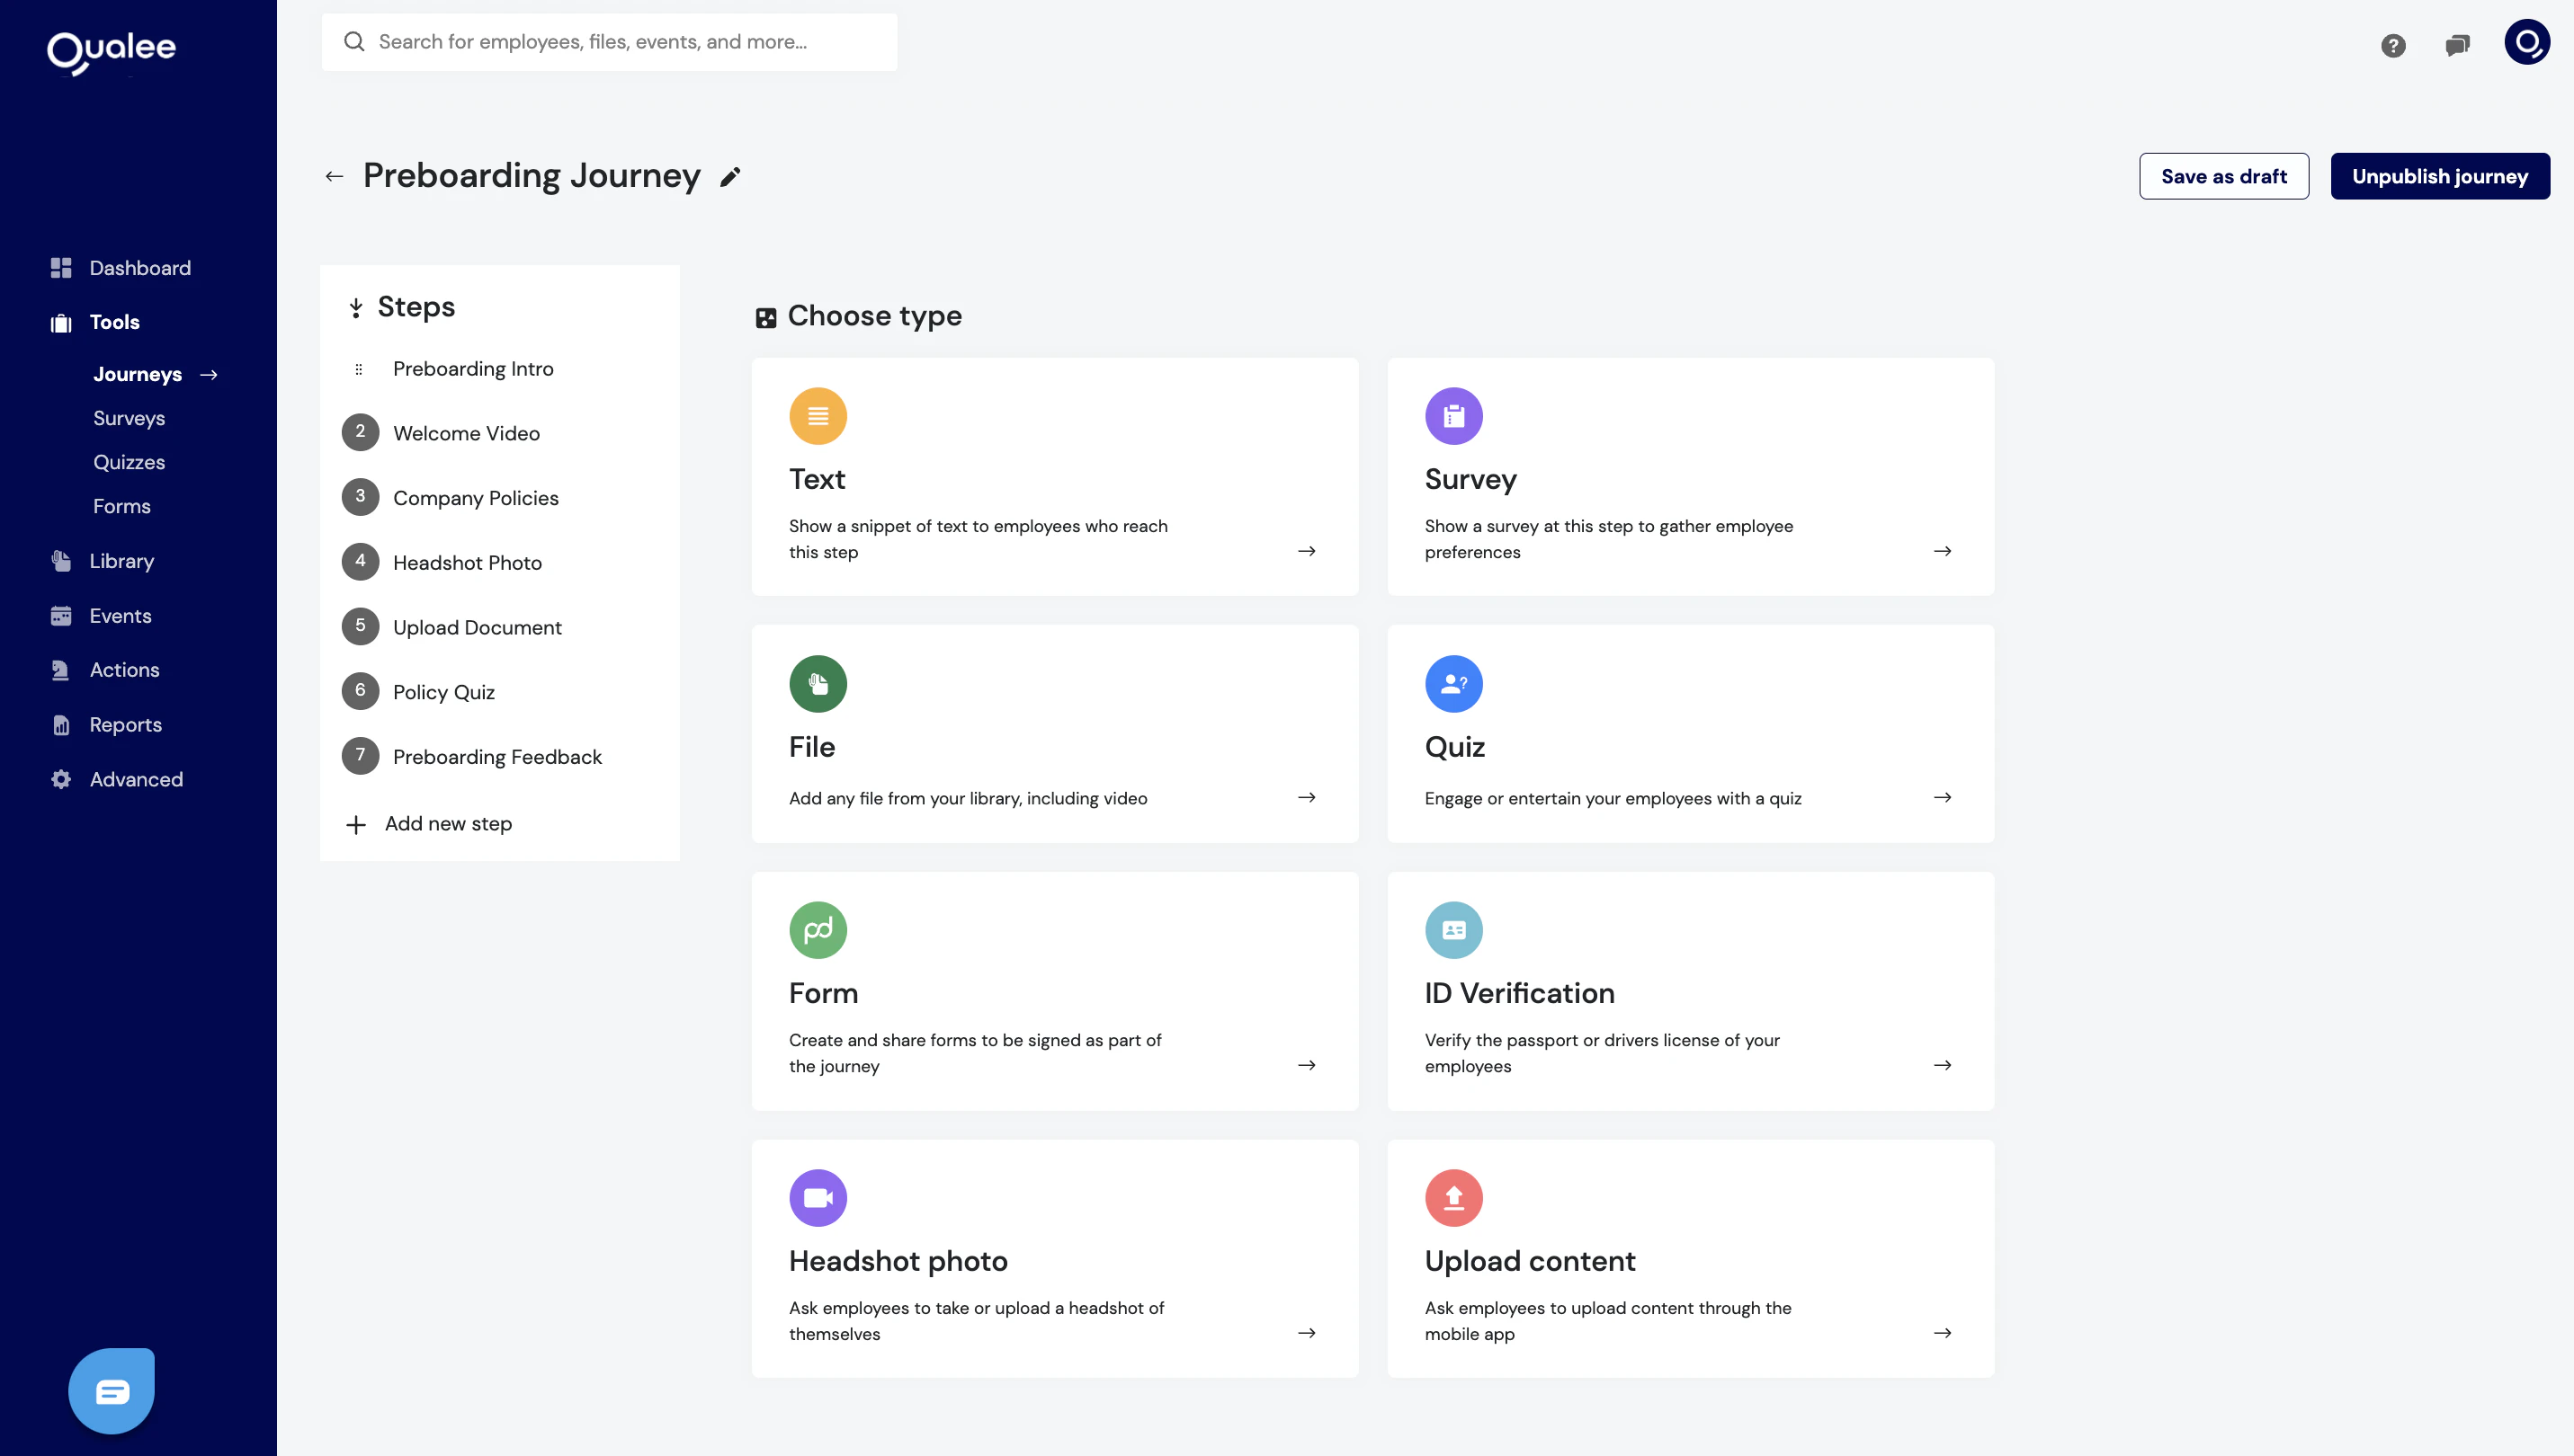Switch to the Surveys section
This screenshot has width=2574, height=1456.
pyautogui.click(x=128, y=418)
